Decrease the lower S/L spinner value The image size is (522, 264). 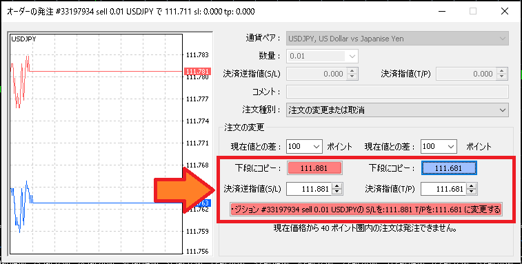337,192
